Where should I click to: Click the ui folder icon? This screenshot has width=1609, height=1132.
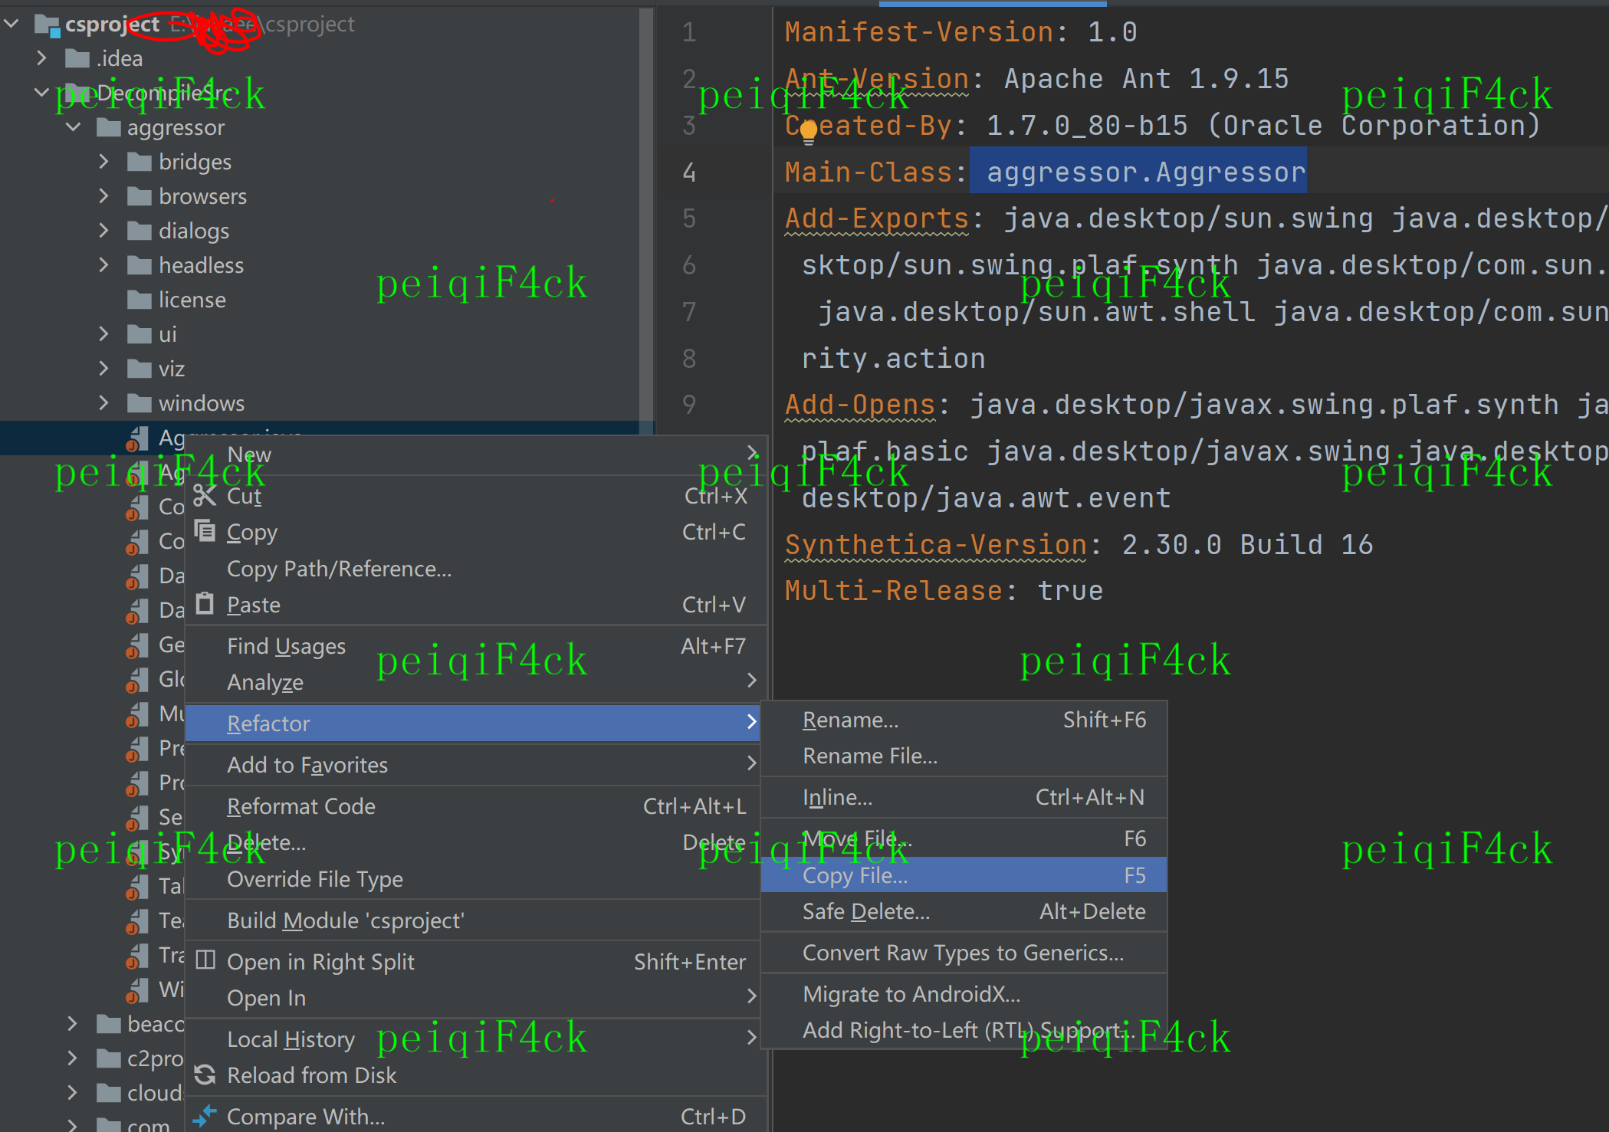[x=140, y=334]
